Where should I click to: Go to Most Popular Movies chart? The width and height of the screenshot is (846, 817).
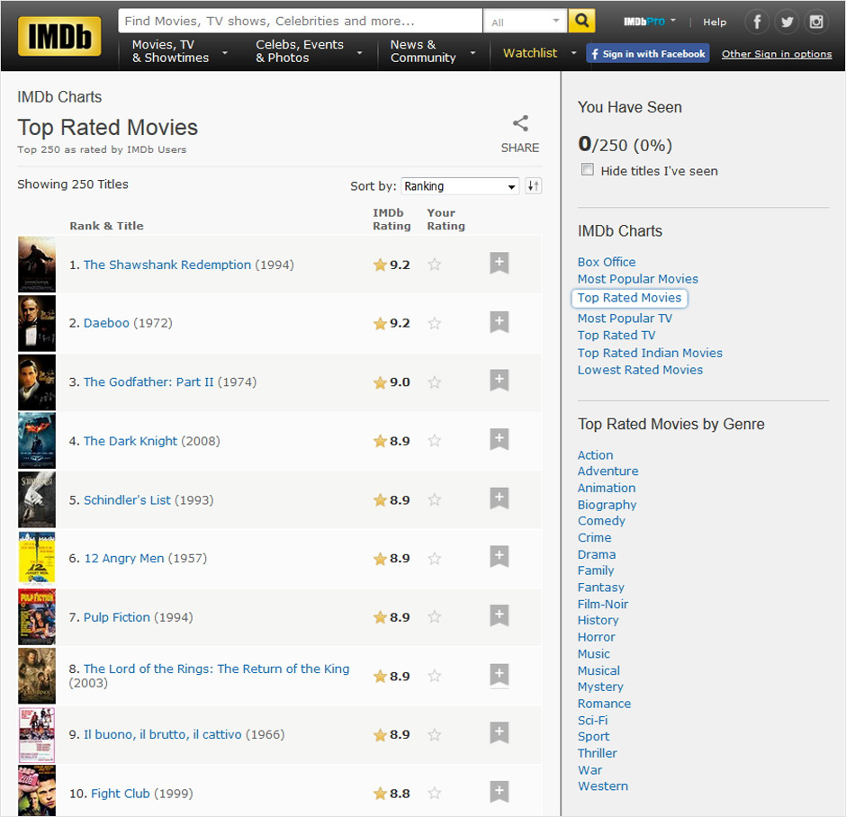pos(638,279)
